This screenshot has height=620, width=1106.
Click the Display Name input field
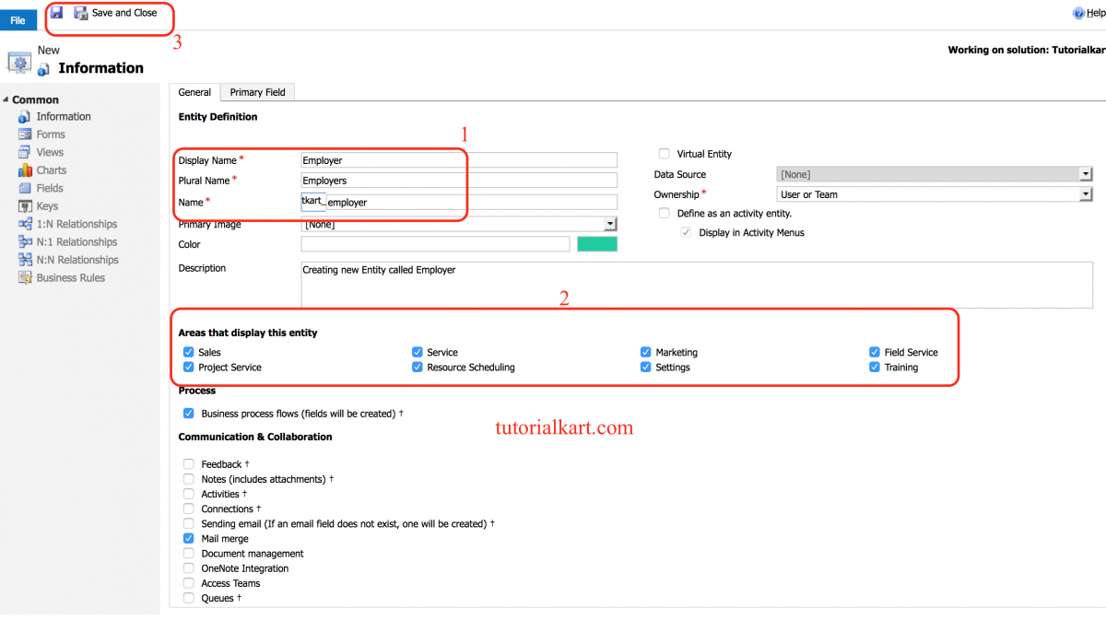[459, 160]
